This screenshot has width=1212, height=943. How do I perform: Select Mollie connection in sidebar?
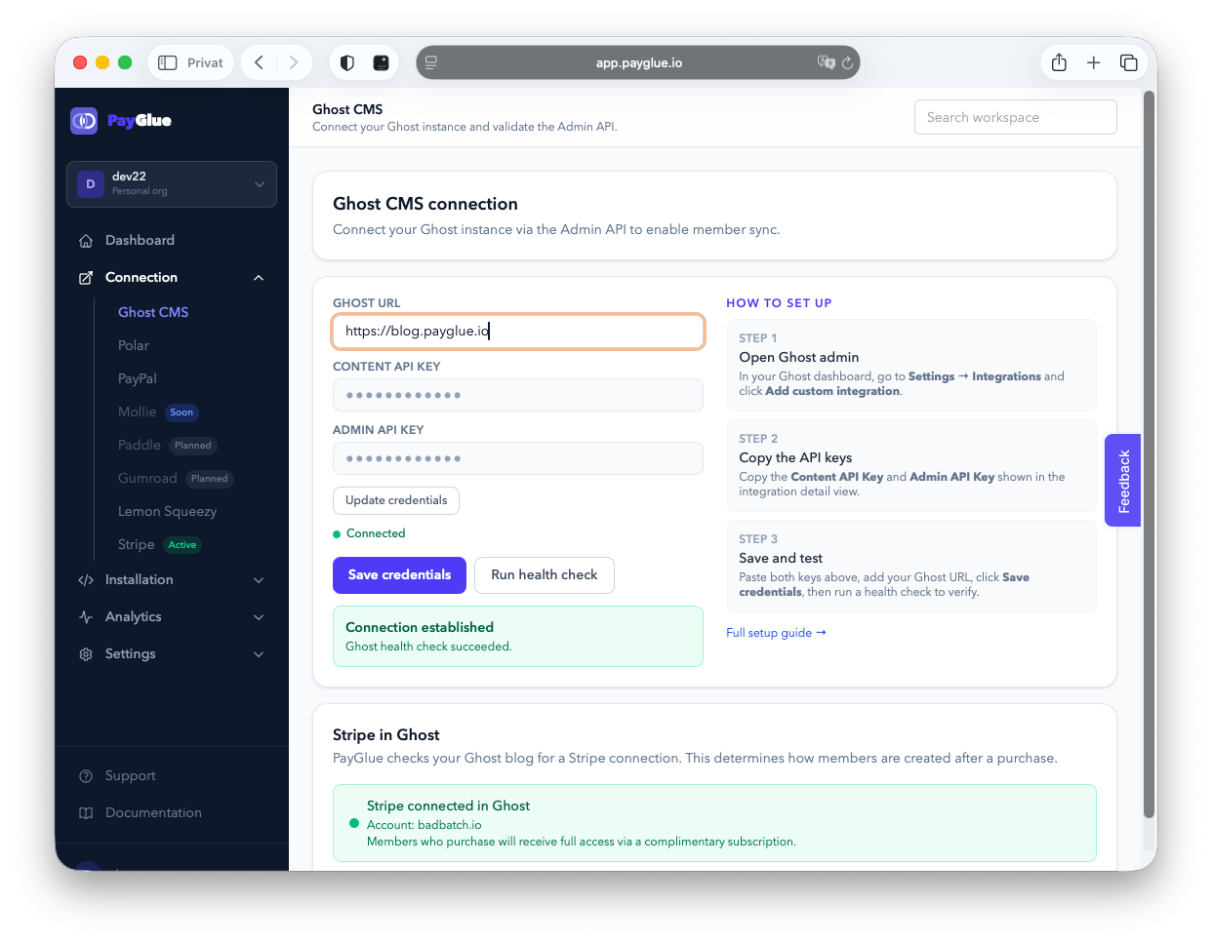137,412
